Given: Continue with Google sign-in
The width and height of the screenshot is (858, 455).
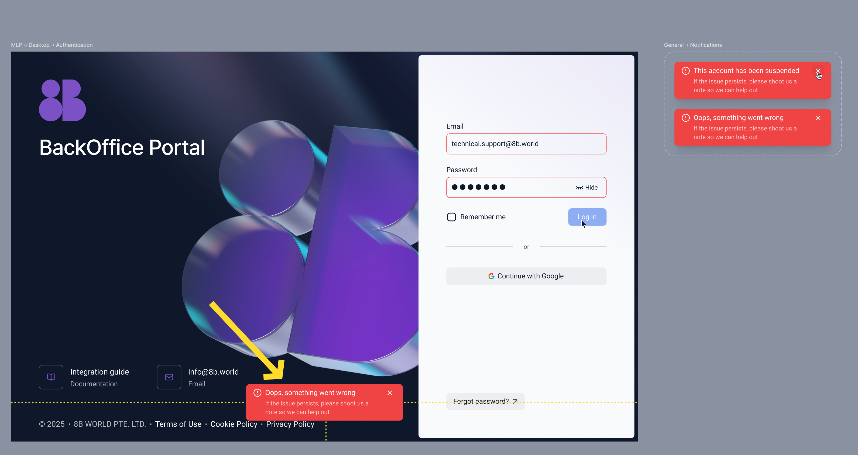Looking at the screenshot, I should [x=526, y=276].
